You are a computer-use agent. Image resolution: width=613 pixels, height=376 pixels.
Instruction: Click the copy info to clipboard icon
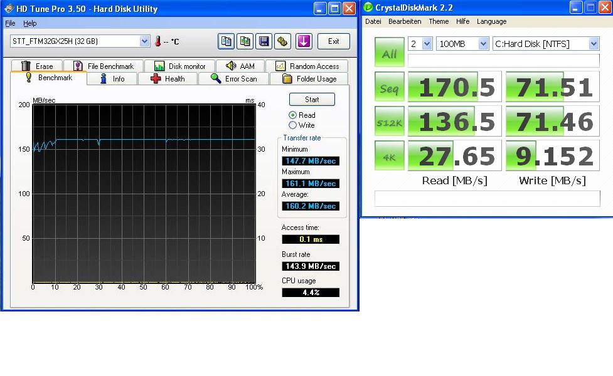pos(226,41)
